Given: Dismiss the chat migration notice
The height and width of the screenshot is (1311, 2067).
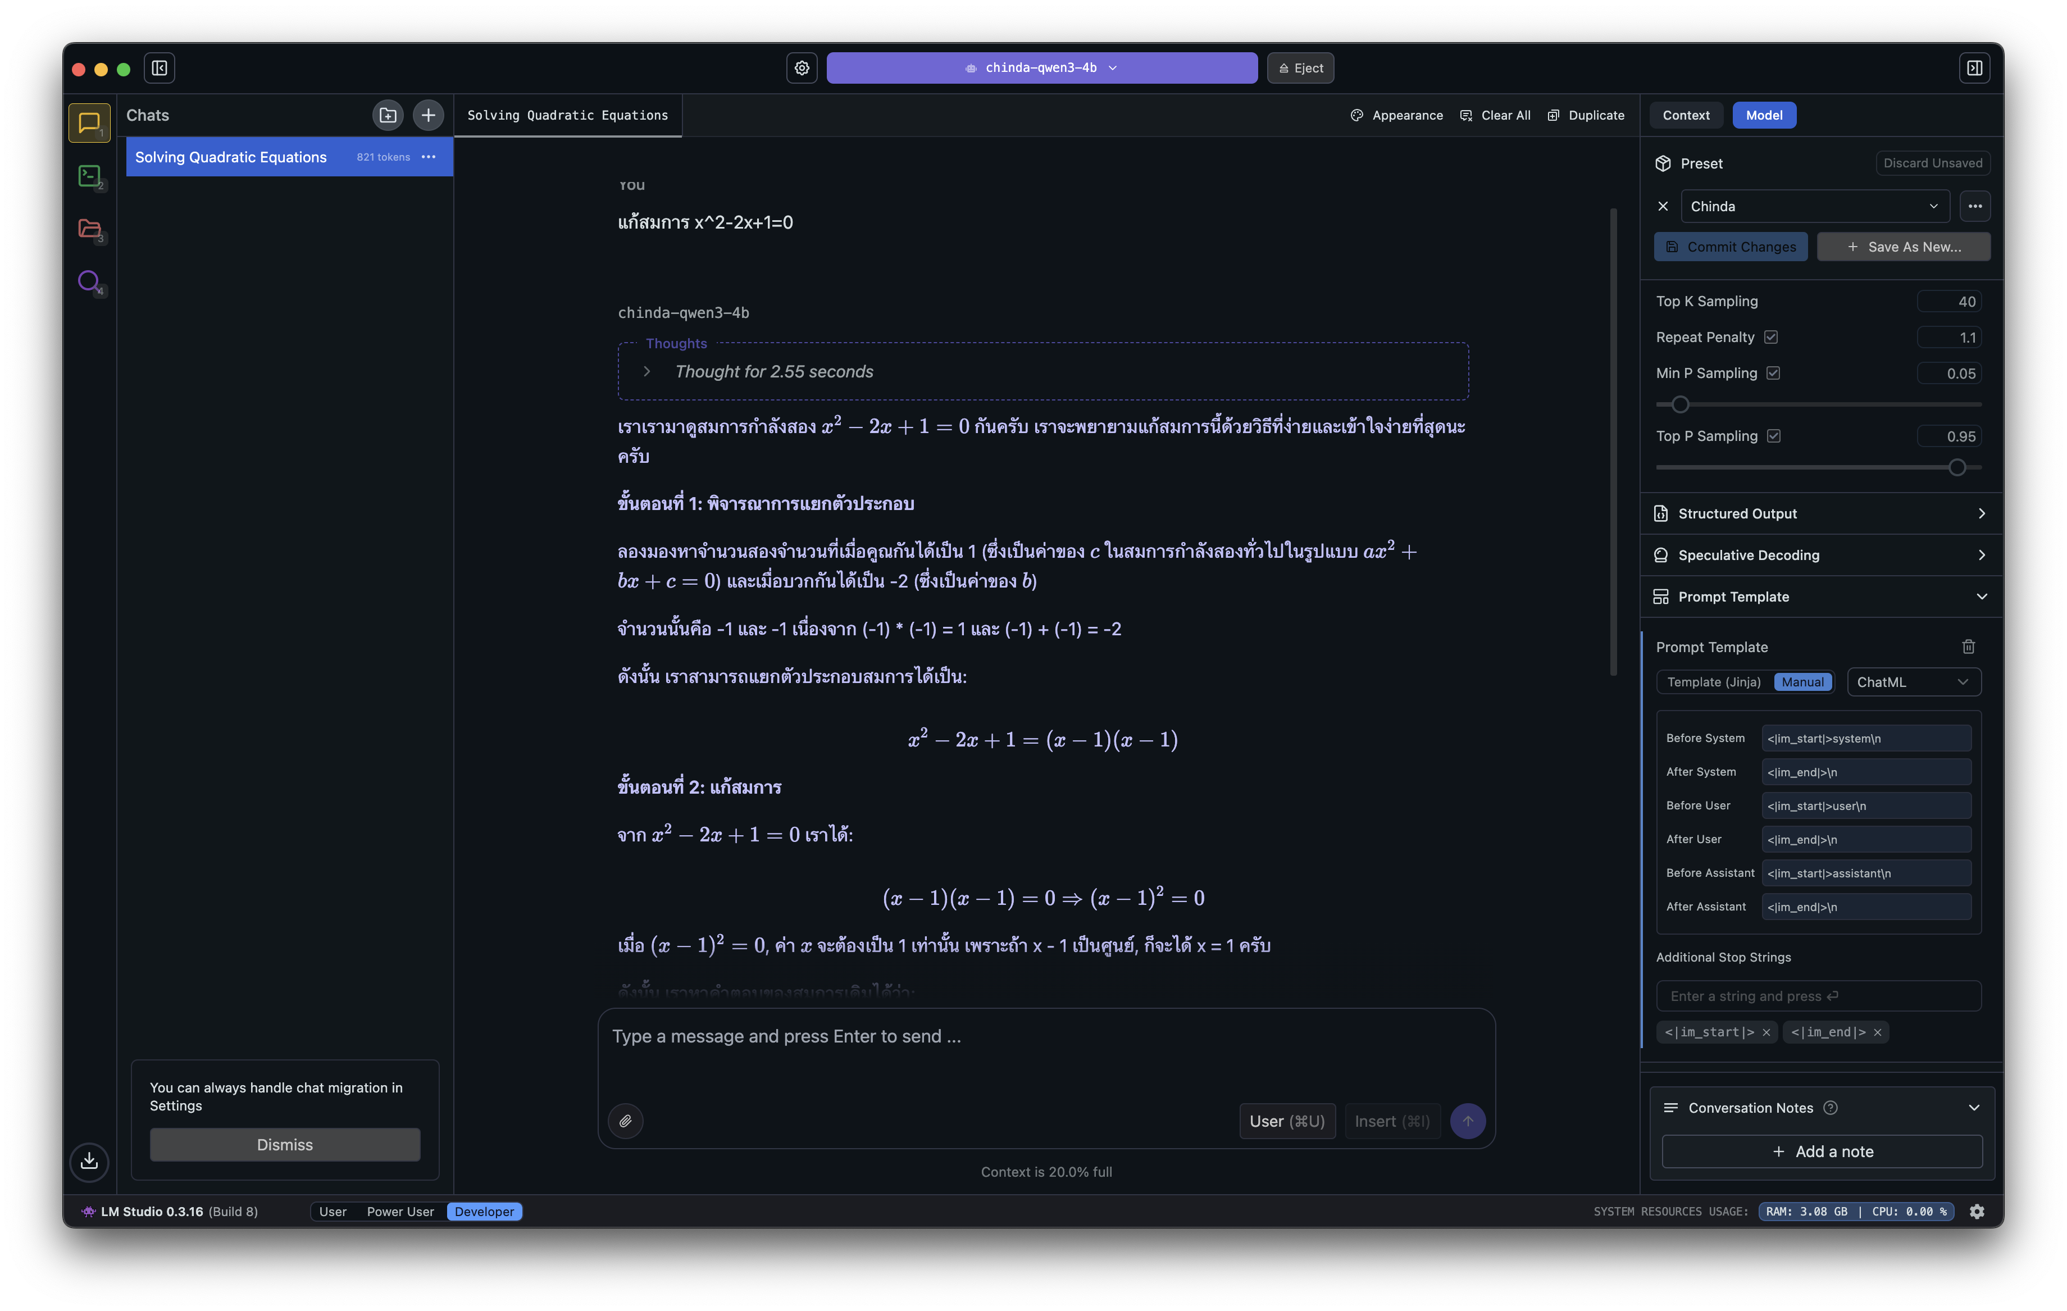Looking at the screenshot, I should pyautogui.click(x=285, y=1144).
